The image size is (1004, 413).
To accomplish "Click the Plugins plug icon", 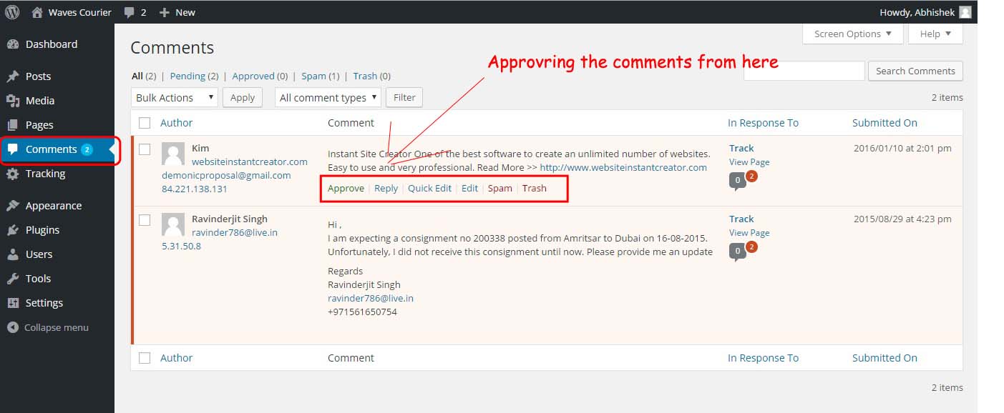I will 13,230.
